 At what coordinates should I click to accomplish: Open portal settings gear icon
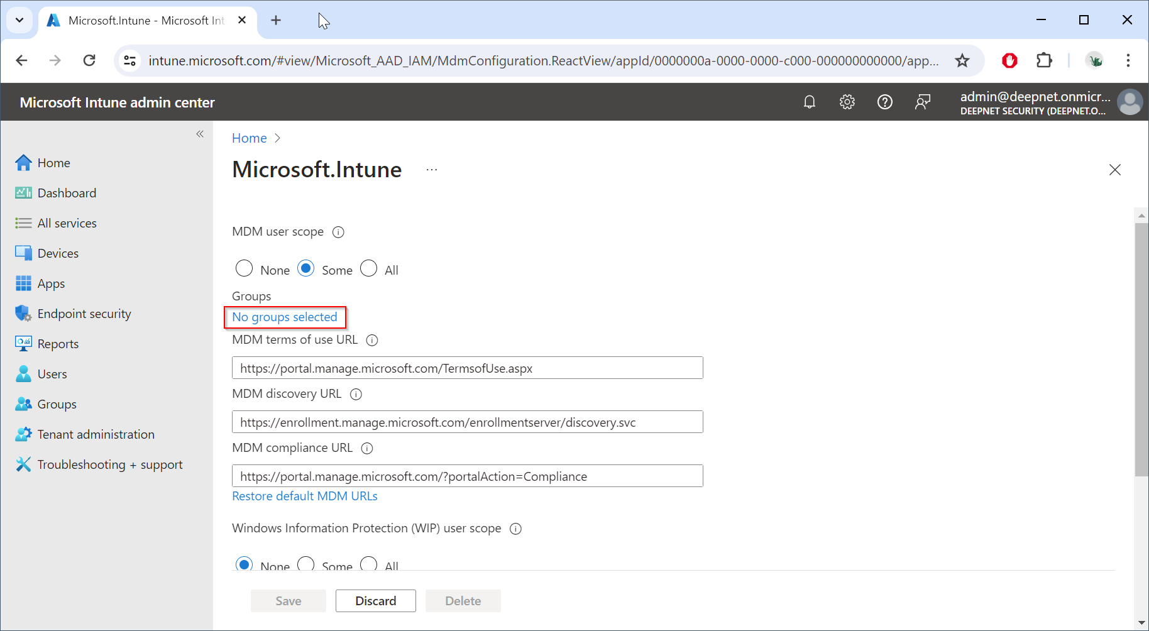click(x=847, y=102)
